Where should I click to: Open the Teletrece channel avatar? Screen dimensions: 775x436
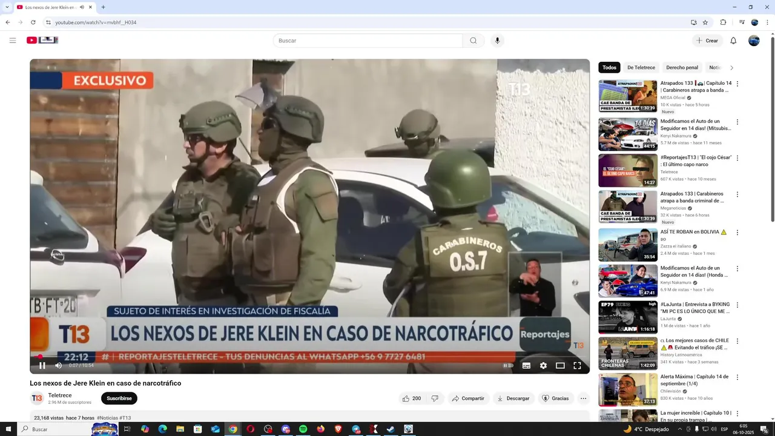(x=37, y=398)
